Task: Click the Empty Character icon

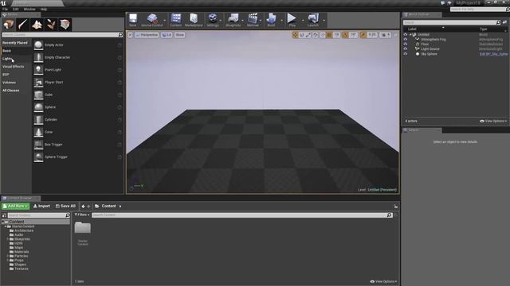Action: 38,57
